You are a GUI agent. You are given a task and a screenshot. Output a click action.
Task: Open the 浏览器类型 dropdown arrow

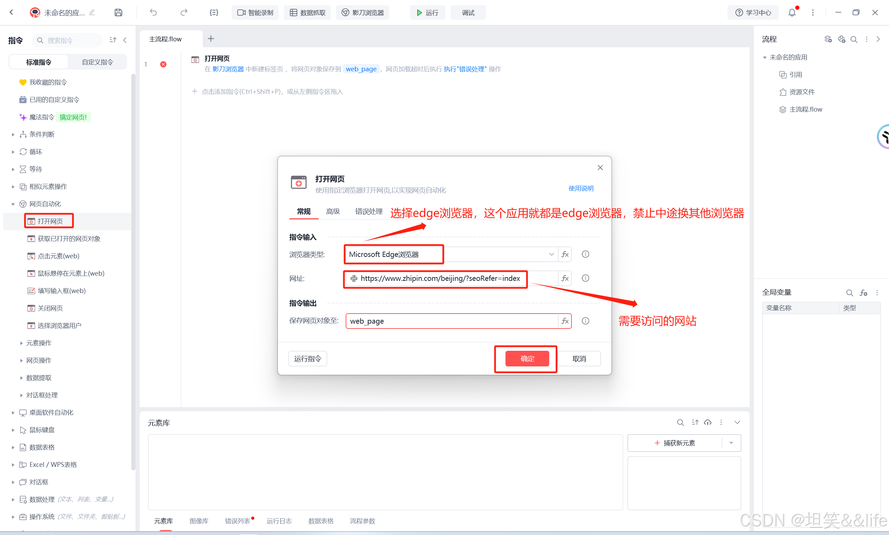(x=551, y=254)
